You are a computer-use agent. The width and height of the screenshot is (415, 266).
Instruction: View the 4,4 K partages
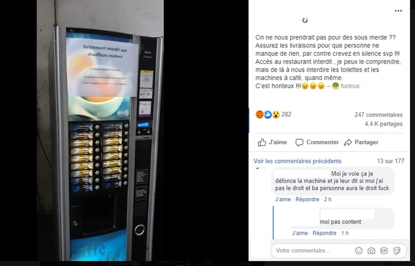384,124
